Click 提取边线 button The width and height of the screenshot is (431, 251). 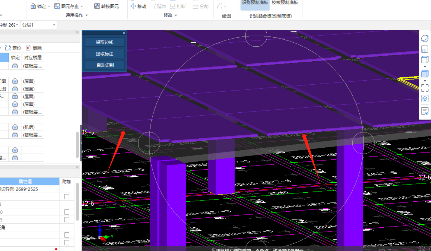point(105,42)
